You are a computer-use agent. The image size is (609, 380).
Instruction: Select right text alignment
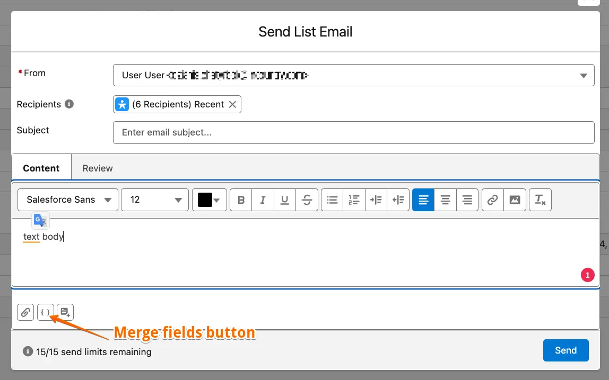pos(467,200)
